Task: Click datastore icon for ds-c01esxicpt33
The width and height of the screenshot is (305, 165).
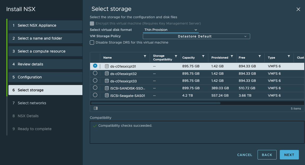Action: point(107,81)
